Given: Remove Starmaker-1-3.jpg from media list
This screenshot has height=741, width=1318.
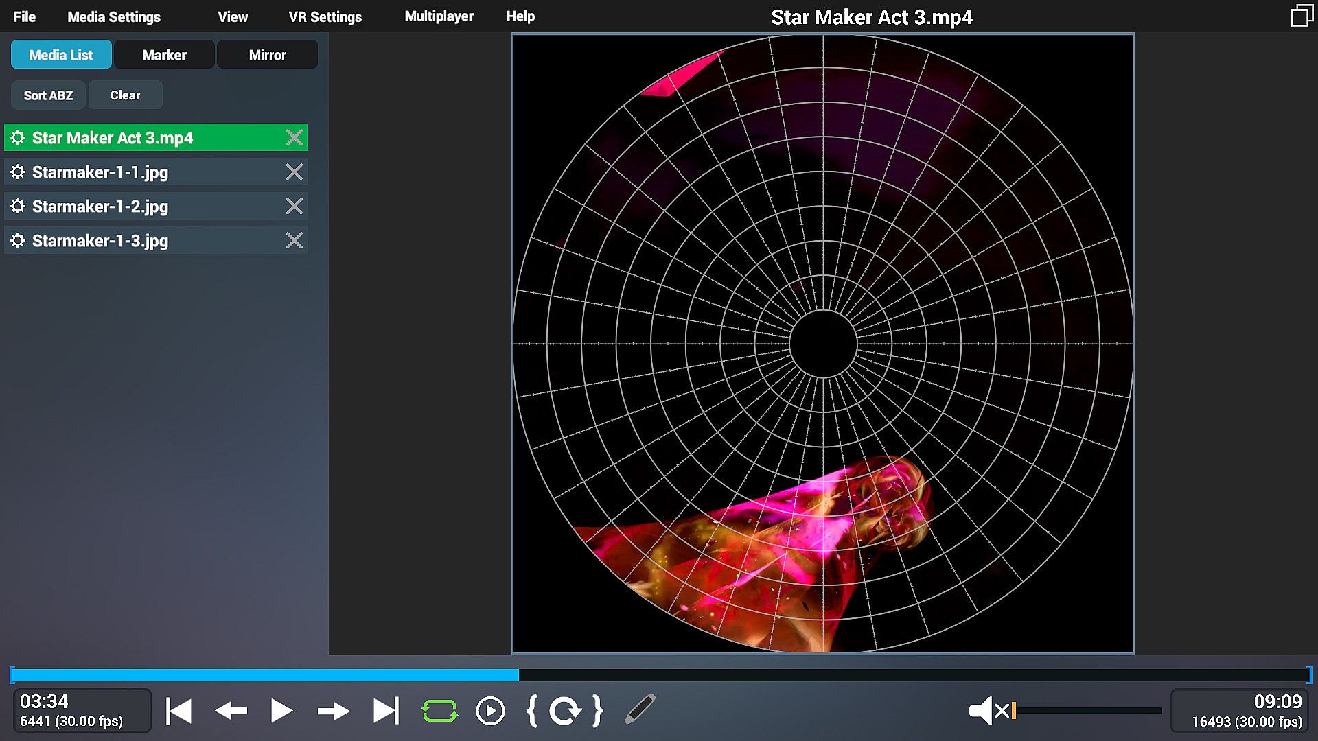Looking at the screenshot, I should click(294, 240).
